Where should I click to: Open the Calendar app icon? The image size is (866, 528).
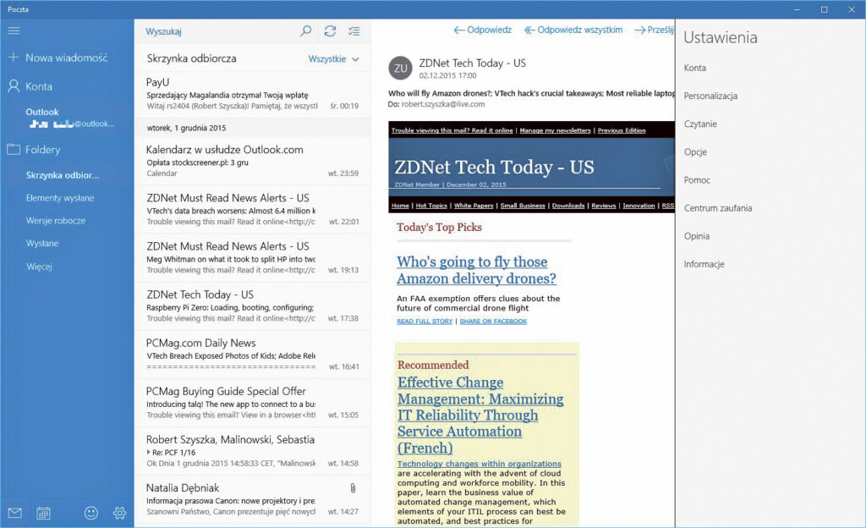43,513
